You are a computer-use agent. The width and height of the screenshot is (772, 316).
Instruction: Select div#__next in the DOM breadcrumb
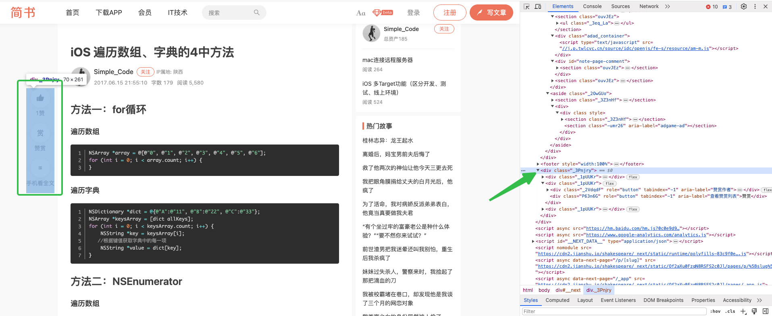pyautogui.click(x=568, y=290)
